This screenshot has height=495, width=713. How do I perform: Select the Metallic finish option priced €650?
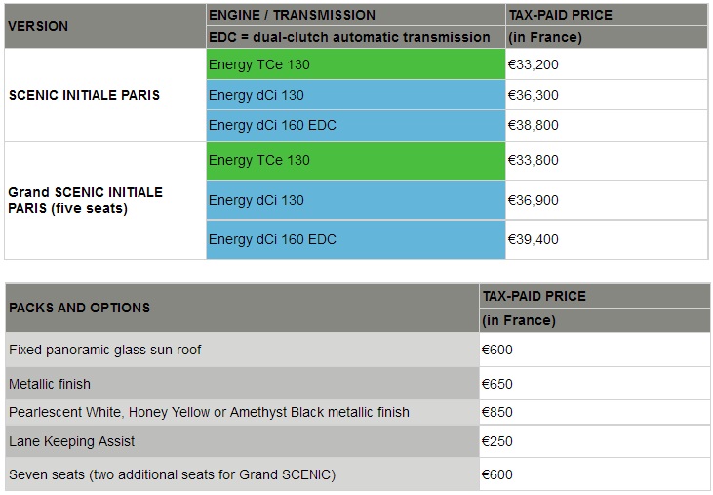(50, 384)
